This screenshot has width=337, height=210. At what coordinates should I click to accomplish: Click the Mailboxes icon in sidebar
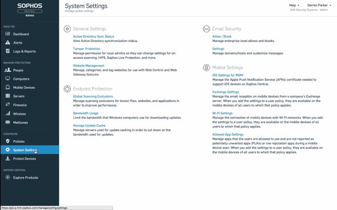(7, 122)
